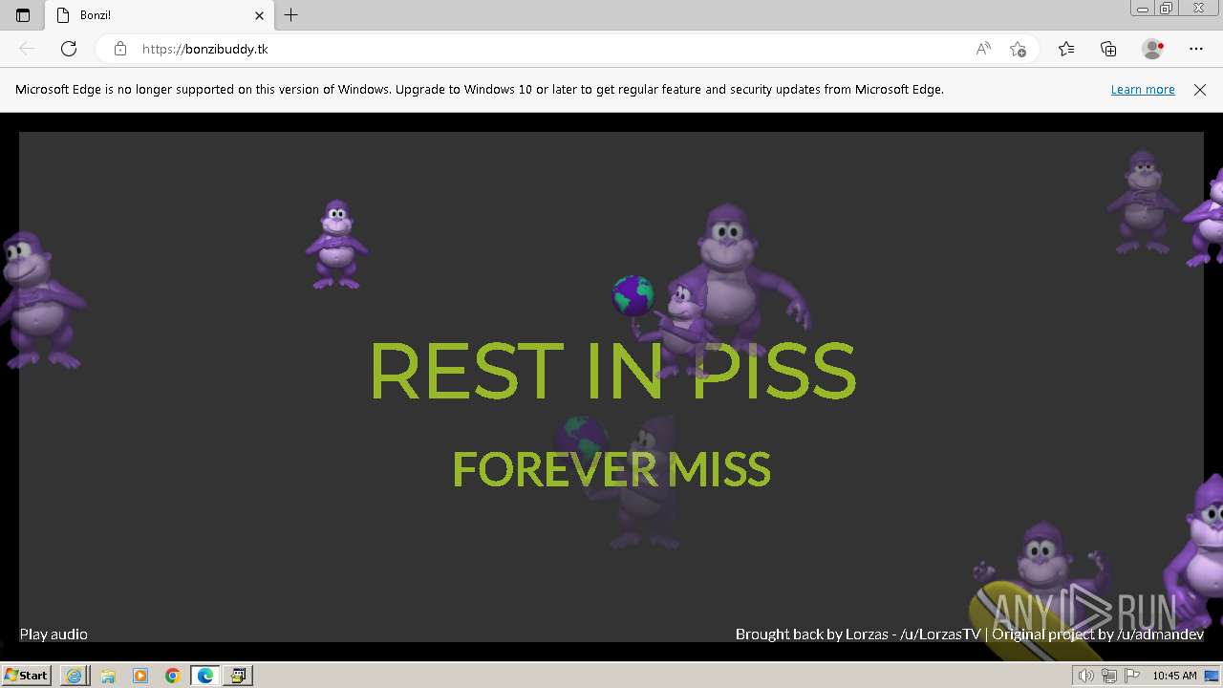
Task: Dismiss the Edge unsupported notification bar
Action: click(1200, 90)
